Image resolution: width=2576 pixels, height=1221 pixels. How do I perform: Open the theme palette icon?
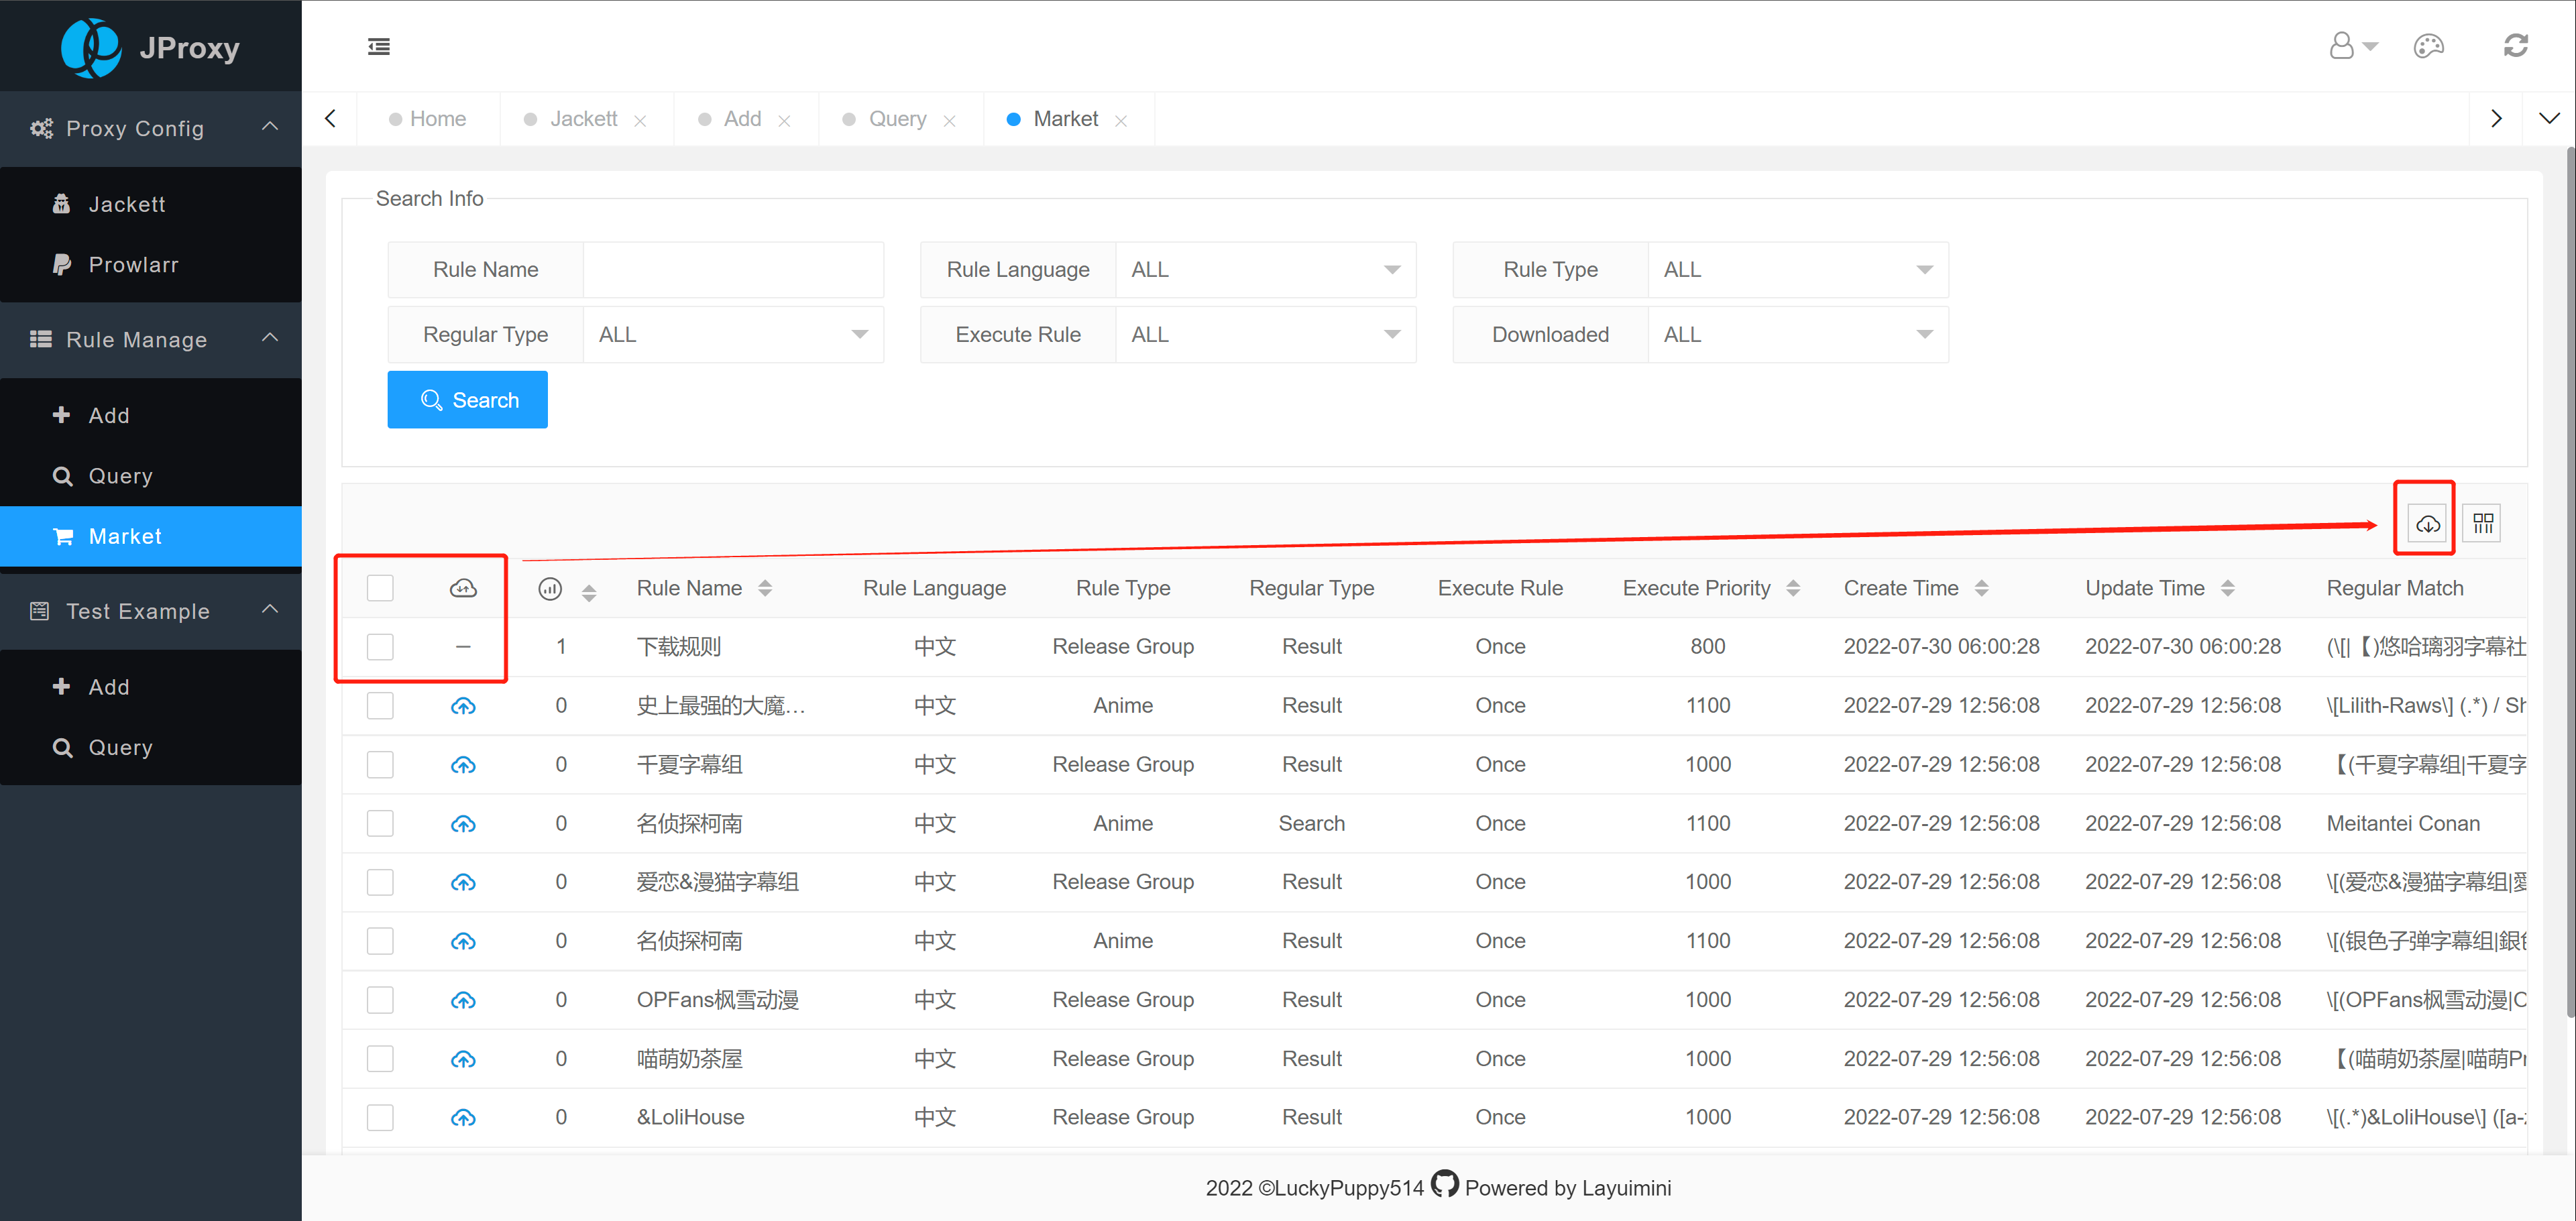[2428, 46]
